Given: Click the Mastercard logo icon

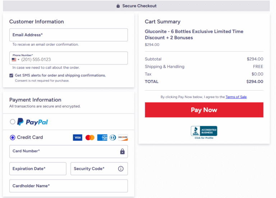Looking at the screenshot, I should click(x=90, y=138).
